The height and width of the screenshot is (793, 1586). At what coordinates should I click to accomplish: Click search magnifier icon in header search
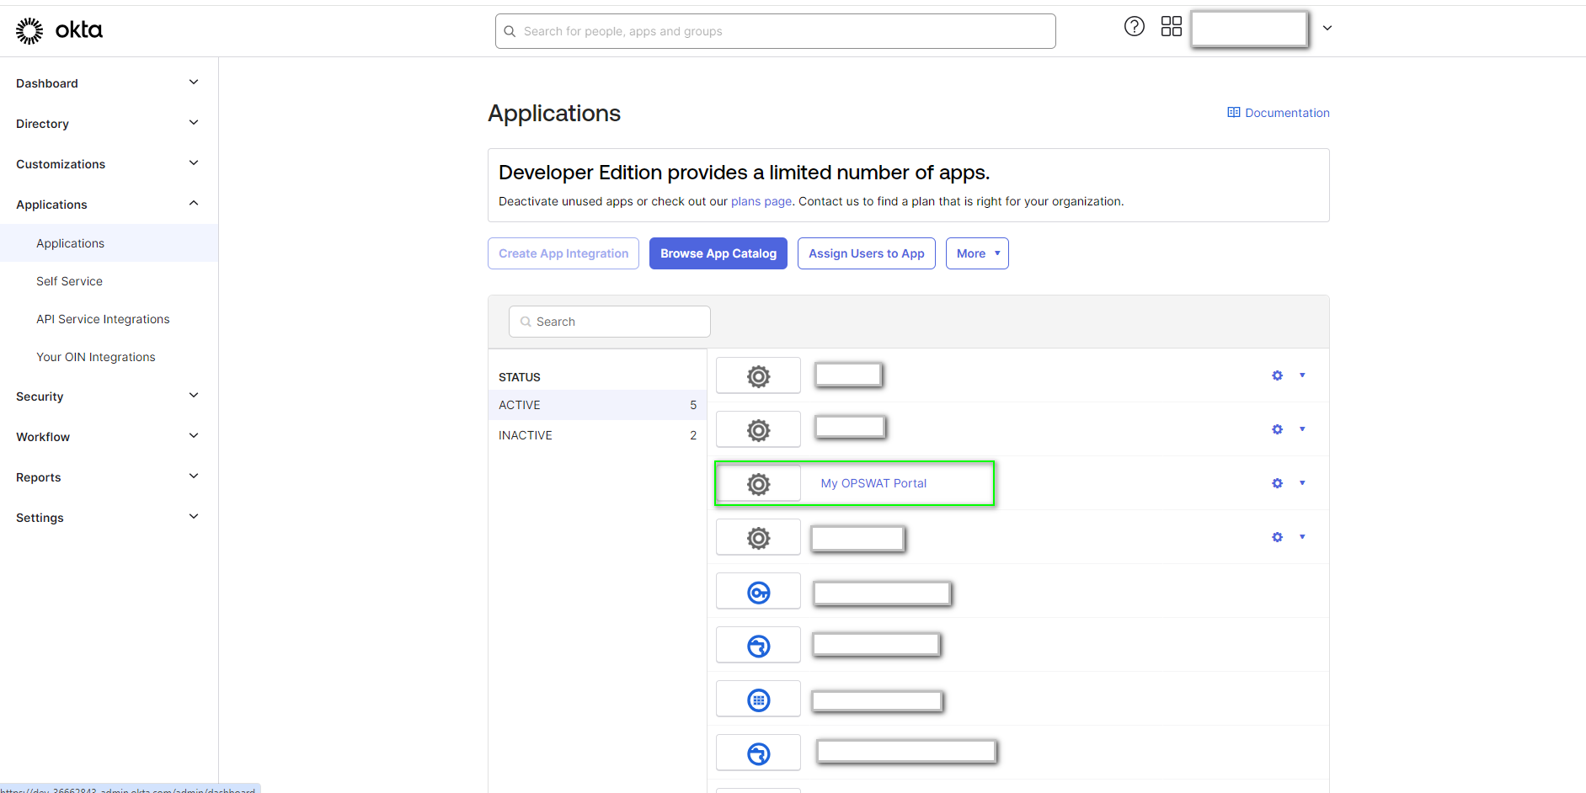coord(510,31)
